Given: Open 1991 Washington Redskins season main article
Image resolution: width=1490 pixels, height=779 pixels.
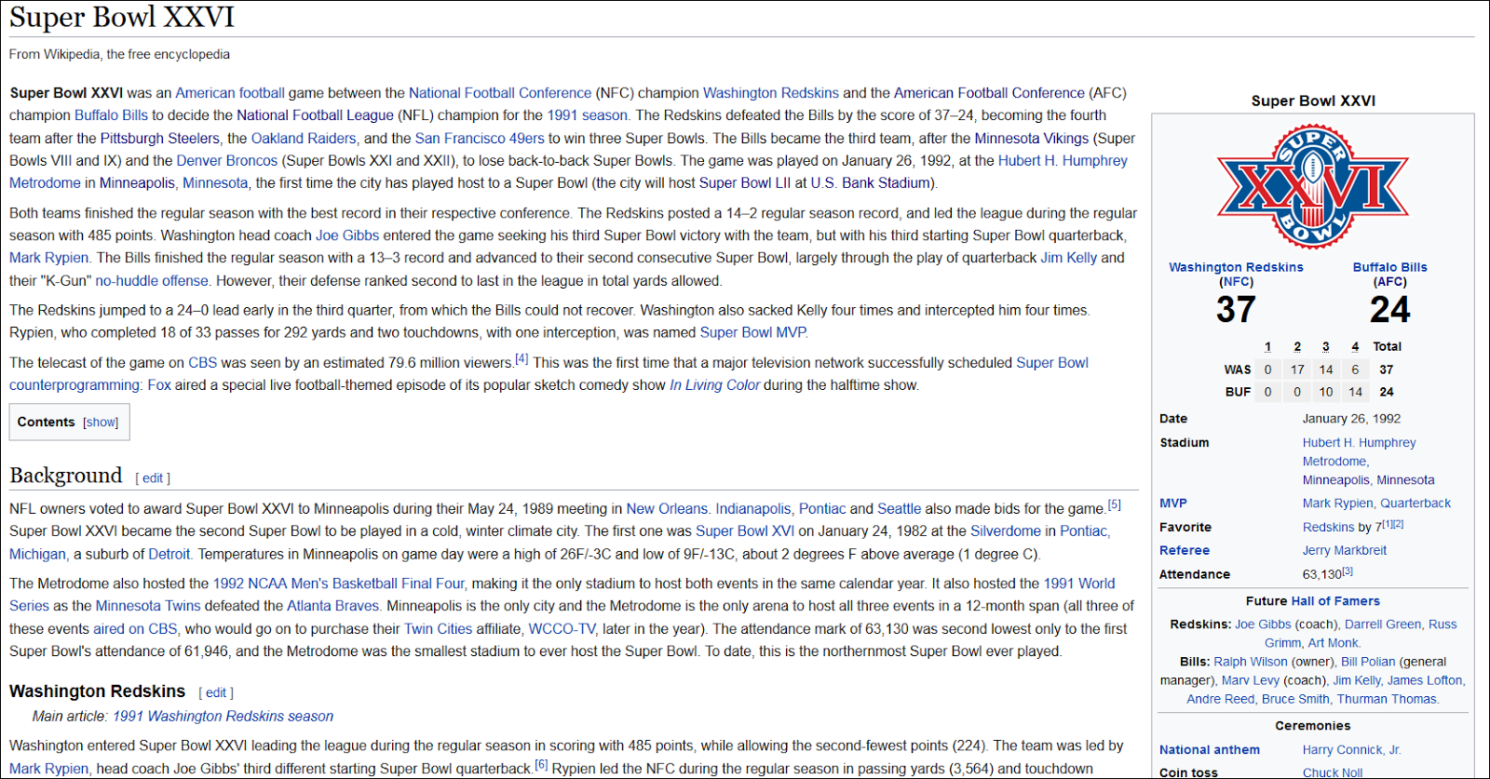Looking at the screenshot, I should pyautogui.click(x=223, y=717).
